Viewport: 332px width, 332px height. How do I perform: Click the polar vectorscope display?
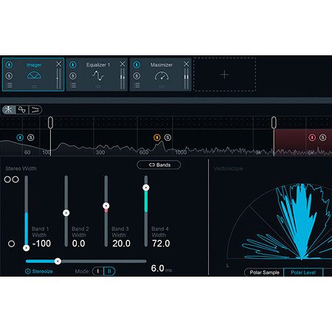tap(279, 221)
